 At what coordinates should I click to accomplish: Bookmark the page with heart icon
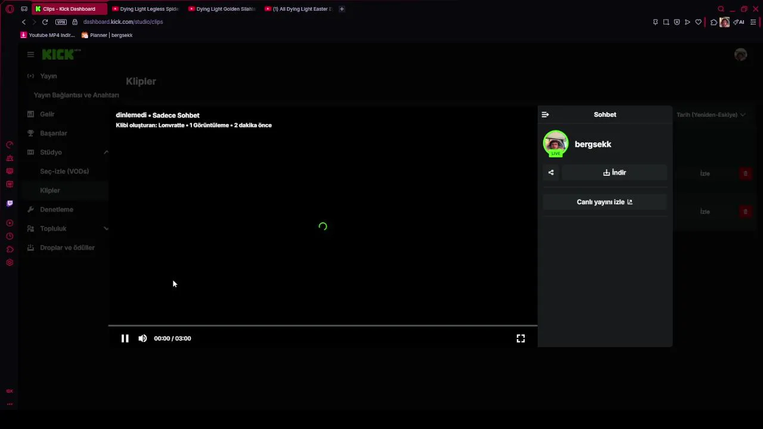coord(698,22)
